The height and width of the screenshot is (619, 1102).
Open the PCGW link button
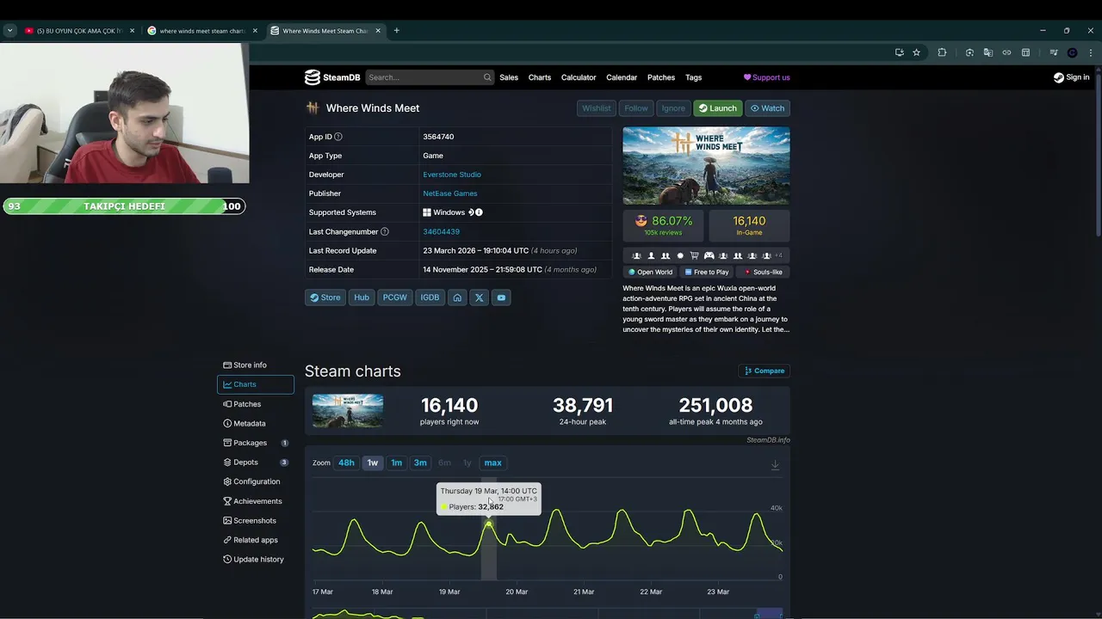[x=394, y=297]
